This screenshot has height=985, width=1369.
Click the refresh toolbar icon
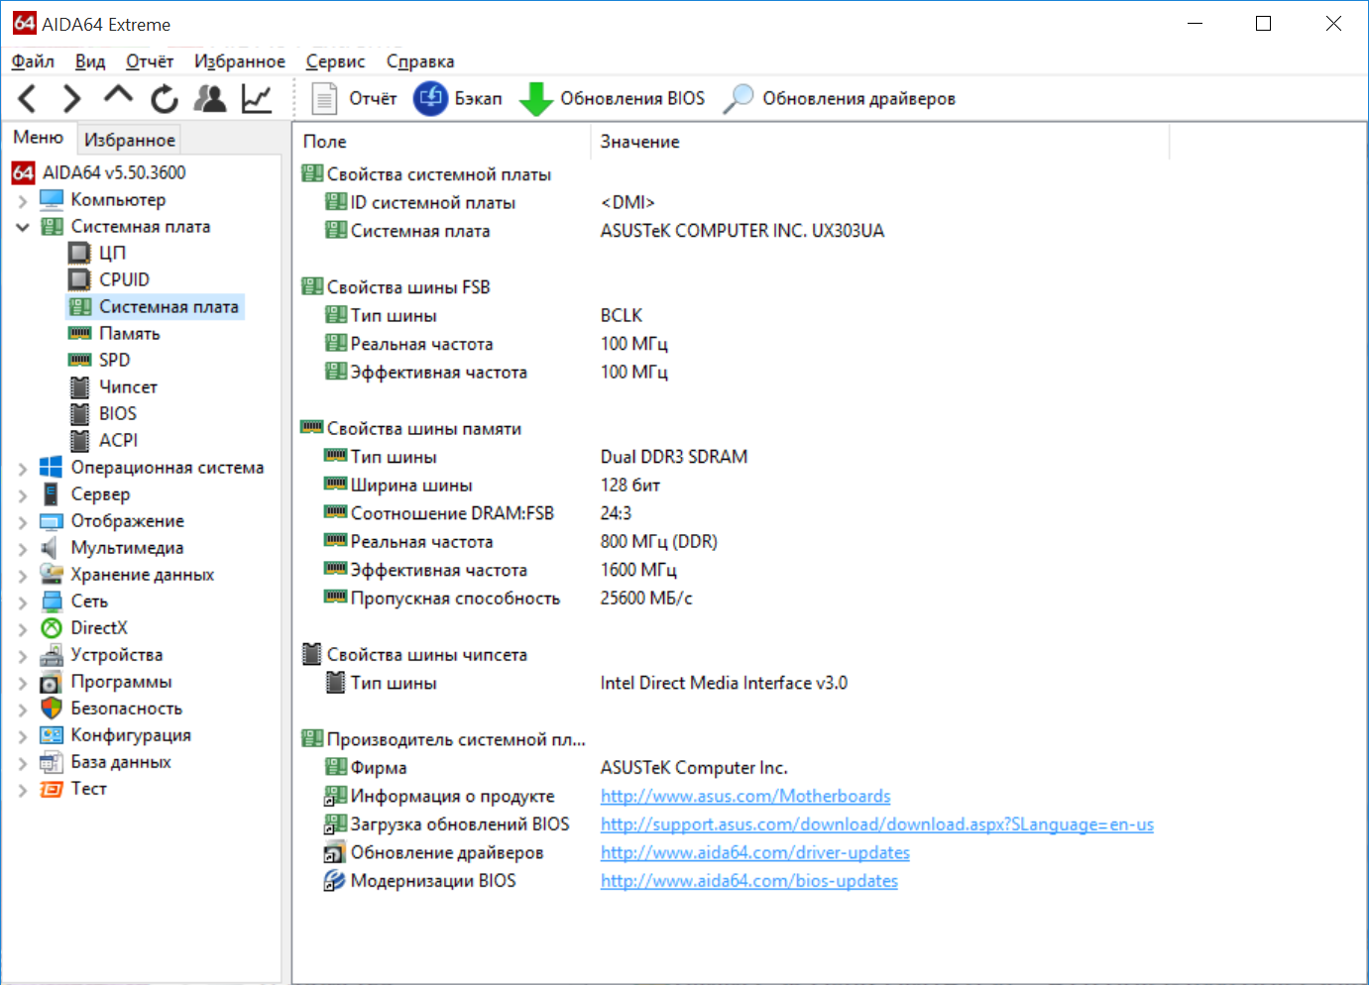tap(165, 98)
